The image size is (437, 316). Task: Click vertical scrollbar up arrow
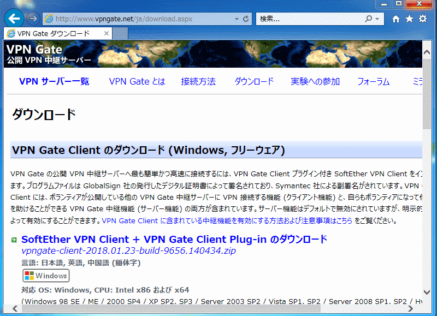point(427,52)
